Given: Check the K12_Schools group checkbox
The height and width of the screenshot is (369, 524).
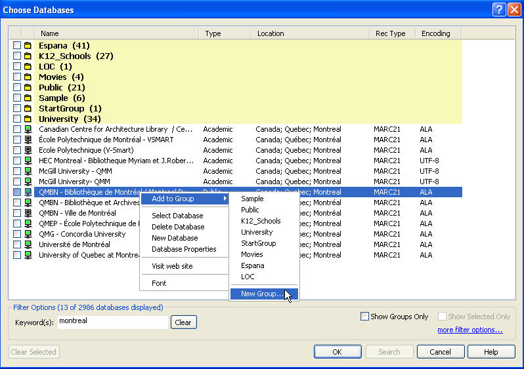Looking at the screenshot, I should coord(16,56).
